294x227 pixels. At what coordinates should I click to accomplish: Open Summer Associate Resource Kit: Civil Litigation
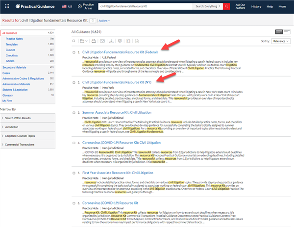pos(117,112)
